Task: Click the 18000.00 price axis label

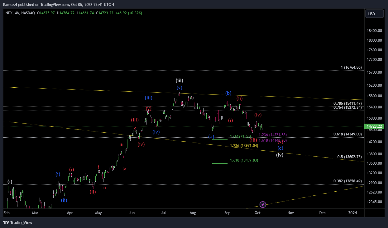Action: [x=375, y=40]
